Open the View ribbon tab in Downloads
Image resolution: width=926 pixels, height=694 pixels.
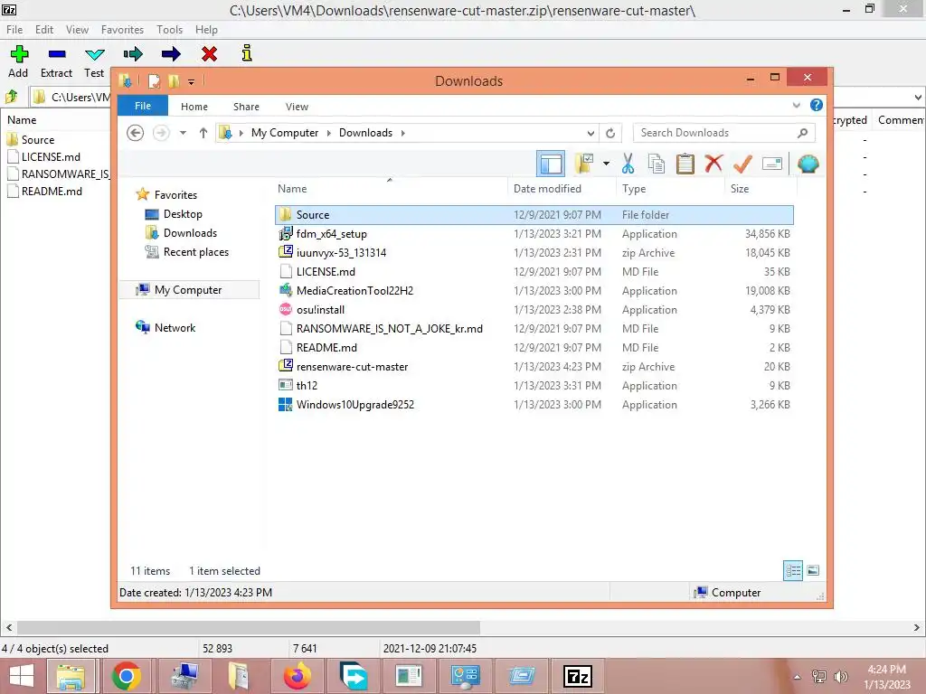(297, 107)
